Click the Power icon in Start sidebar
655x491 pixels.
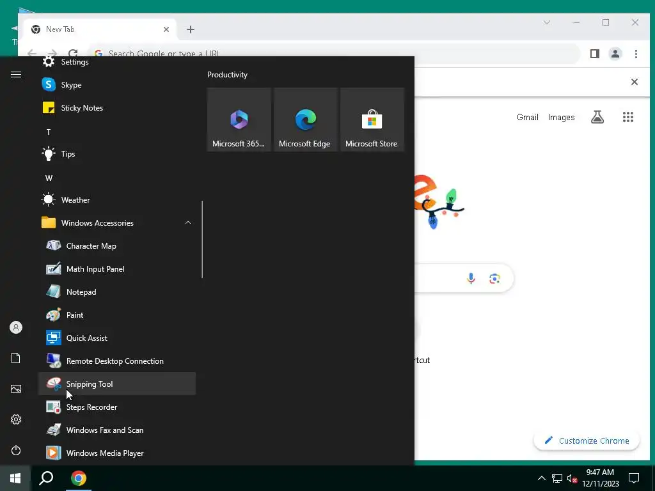[16, 450]
